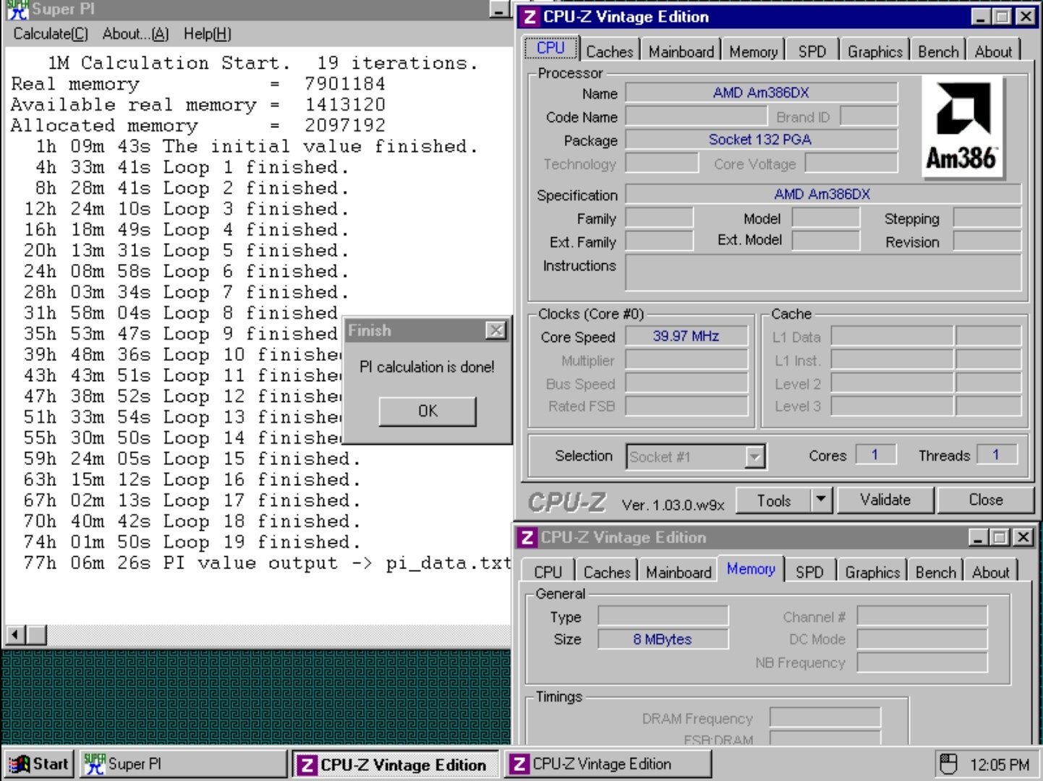Select Graphics tab in lower CPU-Z window
Image resolution: width=1043 pixels, height=781 pixels.
[872, 572]
